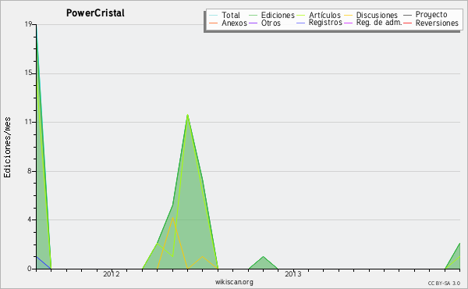Image resolution: width=468 pixels, height=289 pixels.
Task: Click the Reversiones legend entry
Action: [x=437, y=23]
